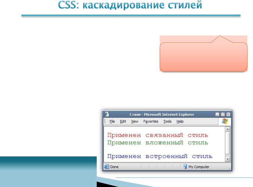253x187 pixels.
Task: Click the green text 'Применен вложенный стиль'
Action: (158, 143)
